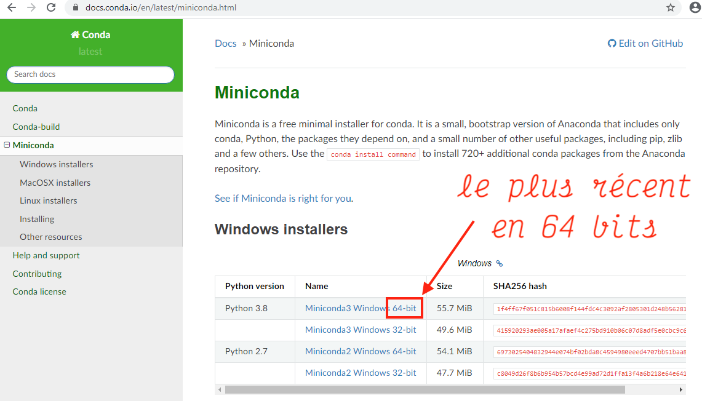The height and width of the screenshot is (401, 702).
Task: Click the Docs breadcrumb link
Action: [x=226, y=44]
